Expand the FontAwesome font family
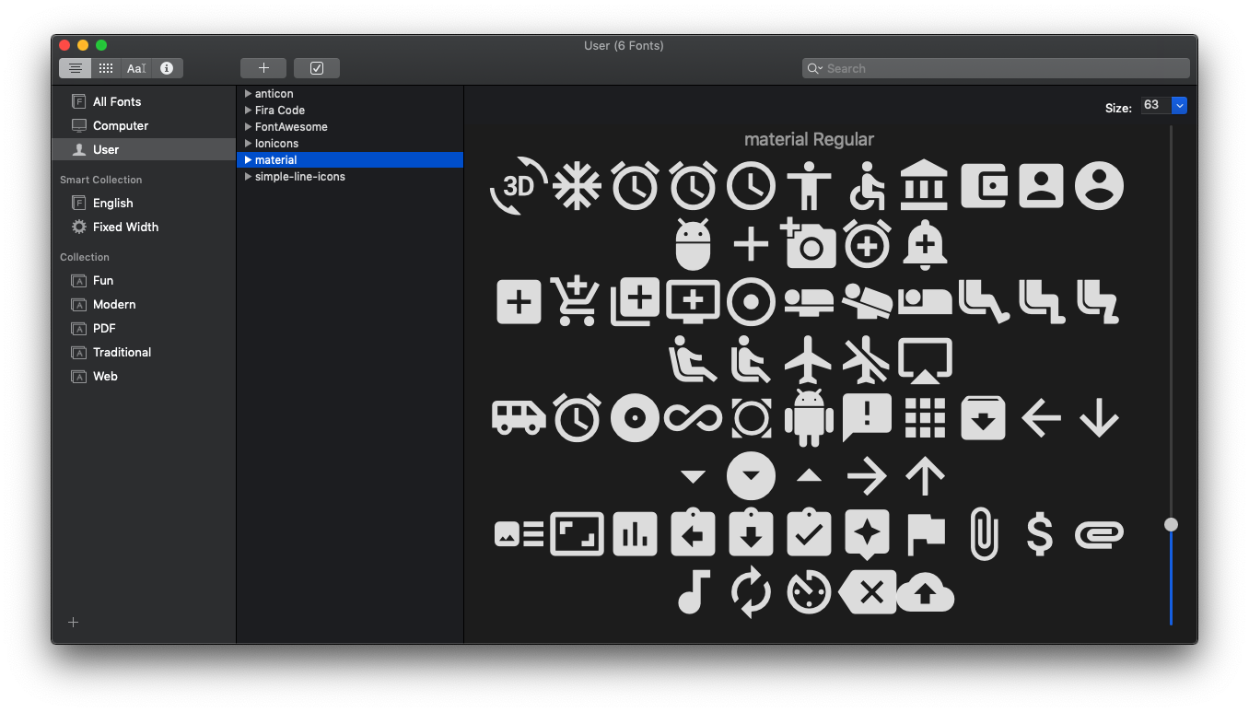 coord(248,127)
